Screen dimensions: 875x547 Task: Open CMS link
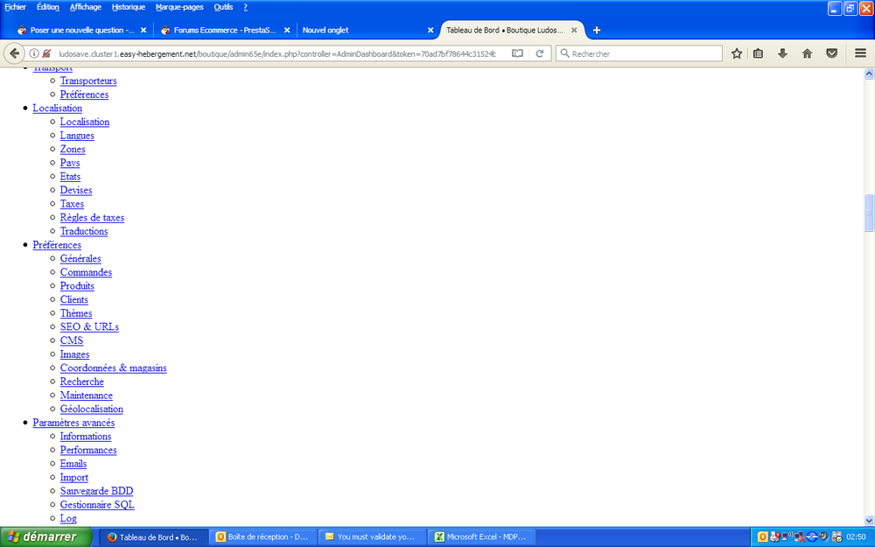click(x=72, y=340)
